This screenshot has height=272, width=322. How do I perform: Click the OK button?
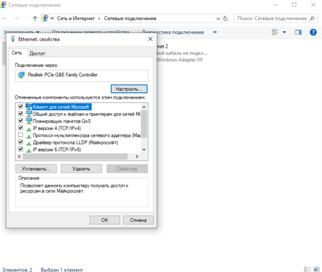pos(105,220)
